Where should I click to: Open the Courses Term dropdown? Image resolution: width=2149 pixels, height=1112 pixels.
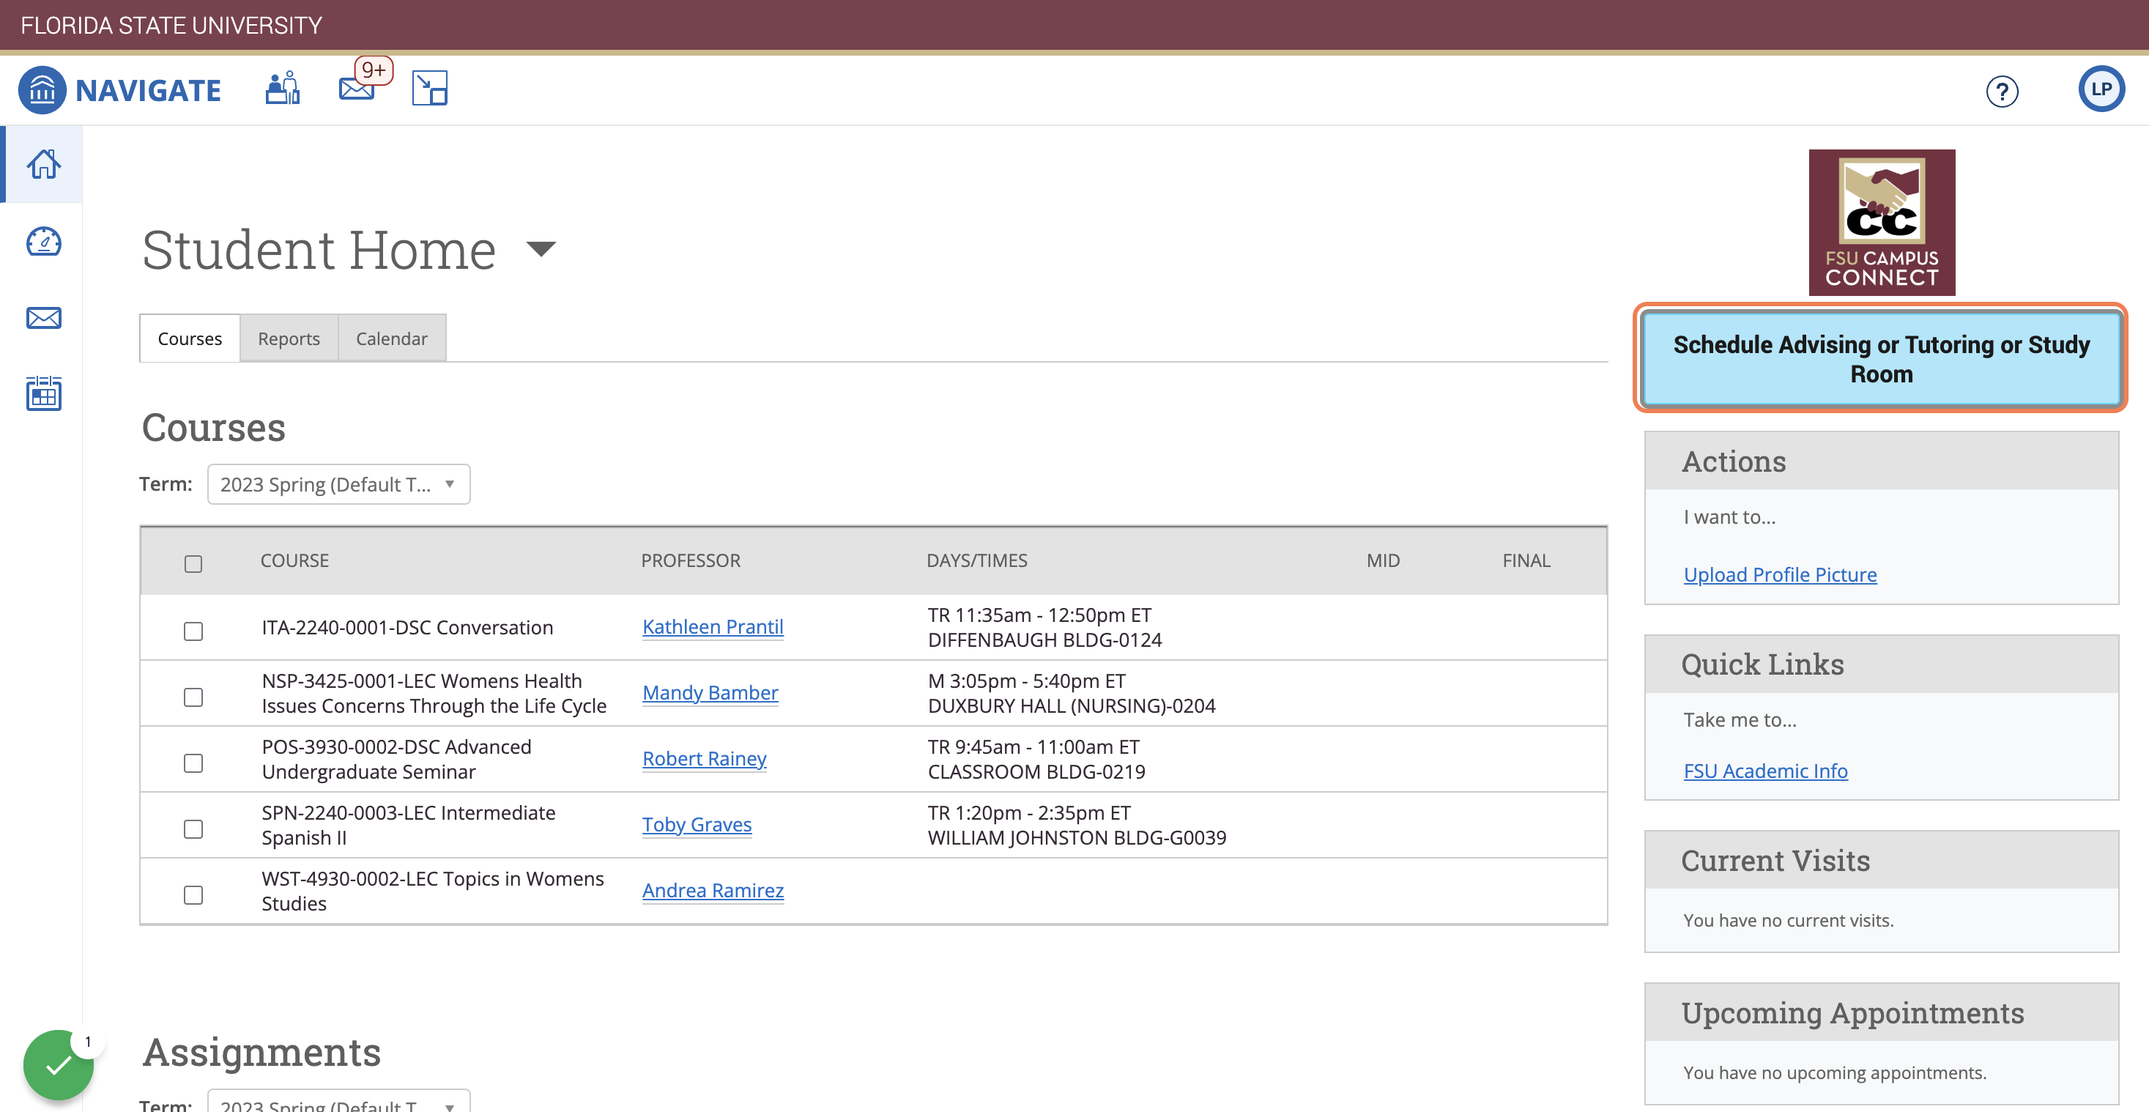coord(338,485)
